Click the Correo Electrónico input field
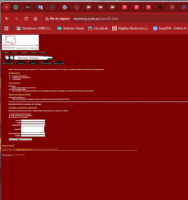188x200 pixels. click(x=33, y=134)
